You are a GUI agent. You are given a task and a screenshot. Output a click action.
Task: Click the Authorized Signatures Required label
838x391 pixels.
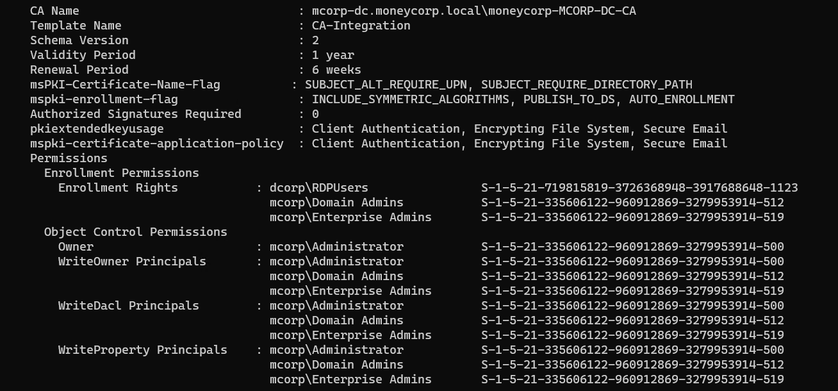point(136,114)
